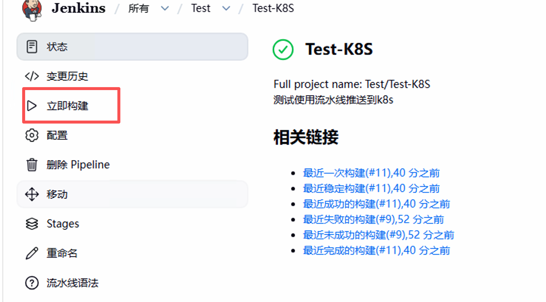This screenshot has height=302, width=546.
Task: Click the status page icon
Action: click(32, 47)
